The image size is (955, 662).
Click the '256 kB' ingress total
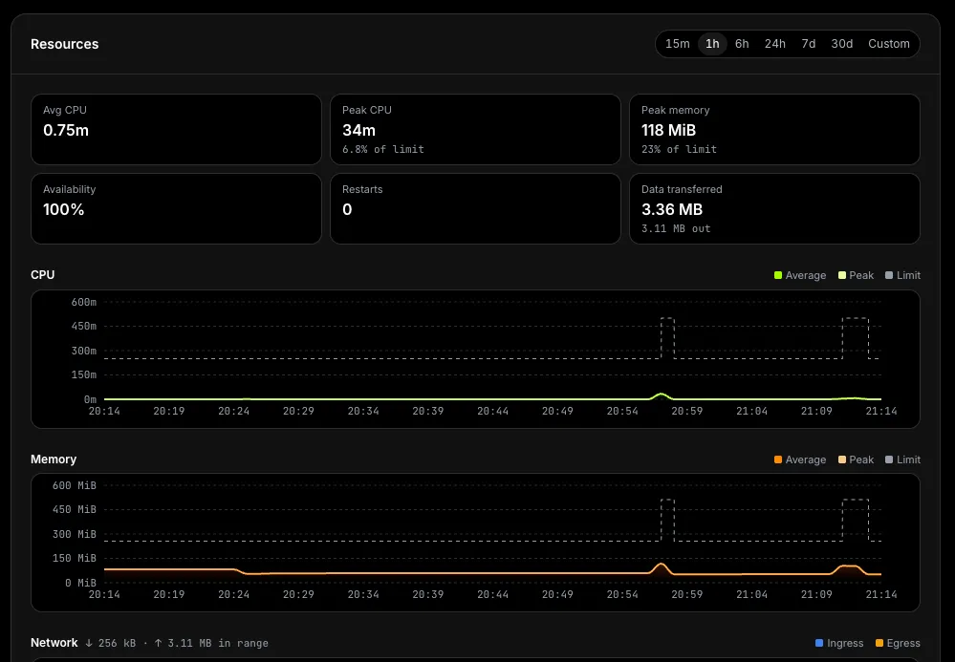click(116, 643)
